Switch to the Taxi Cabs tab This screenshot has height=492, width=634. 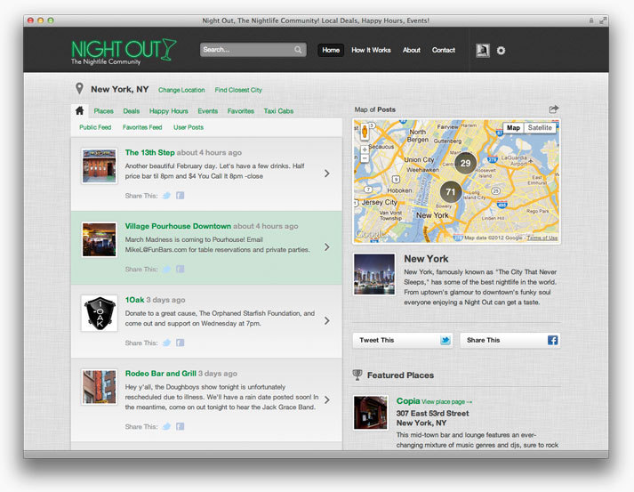[278, 111]
